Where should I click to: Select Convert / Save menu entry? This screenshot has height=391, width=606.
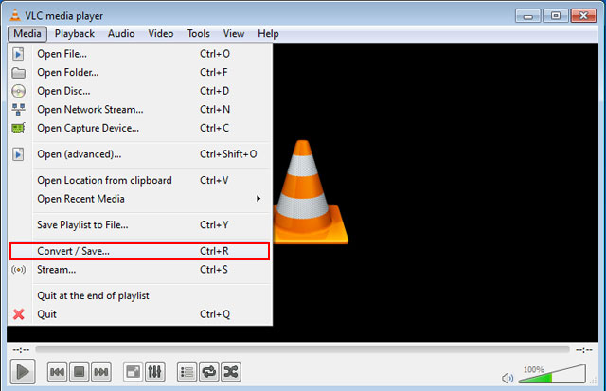coord(139,251)
